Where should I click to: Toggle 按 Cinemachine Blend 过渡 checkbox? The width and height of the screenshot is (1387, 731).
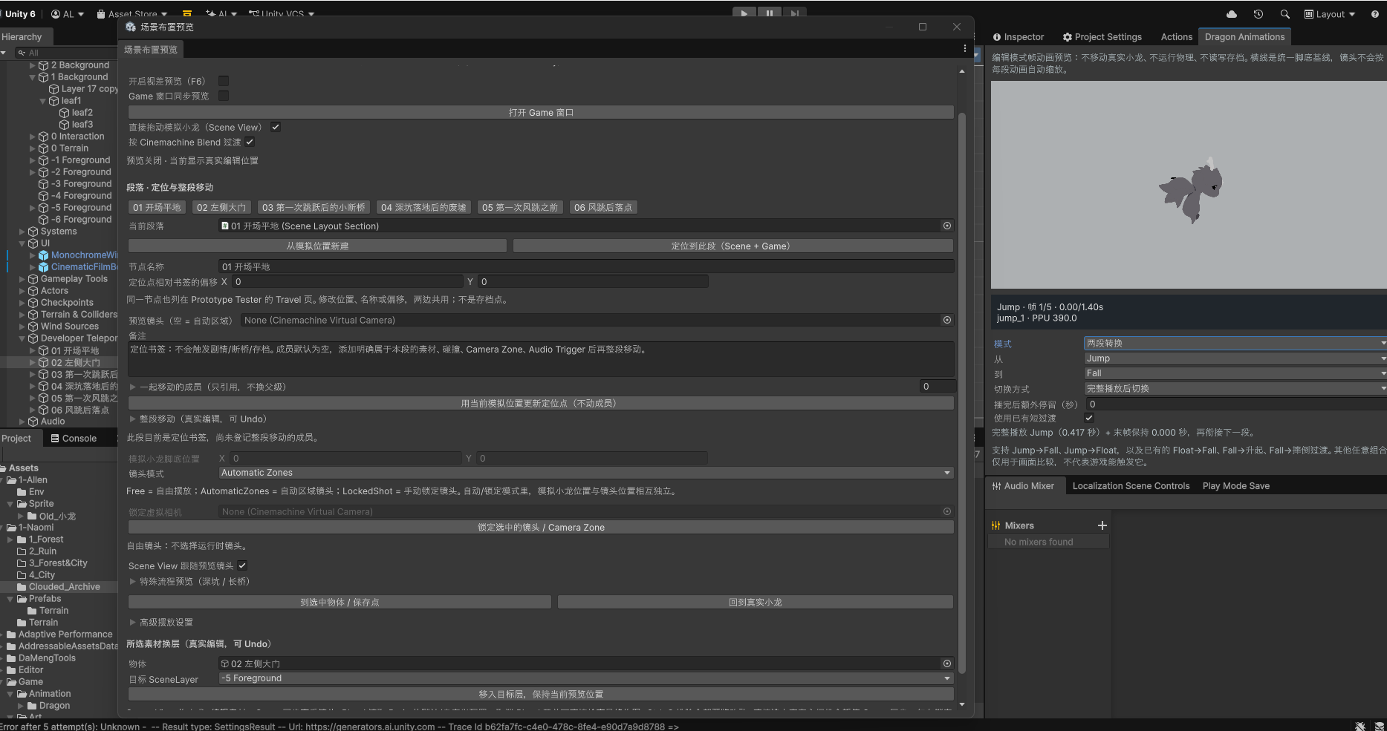tap(250, 142)
